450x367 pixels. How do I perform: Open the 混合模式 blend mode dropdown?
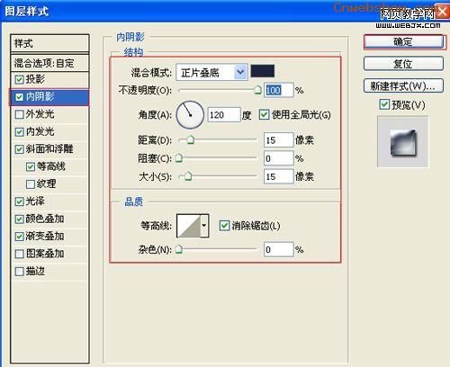[211, 72]
